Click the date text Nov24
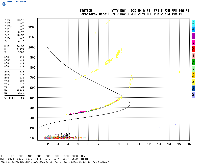The image size is (202, 164). 125,14
